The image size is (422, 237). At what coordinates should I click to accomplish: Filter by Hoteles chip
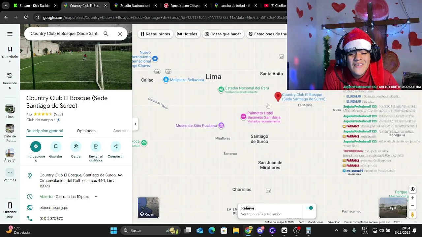tap(187, 34)
